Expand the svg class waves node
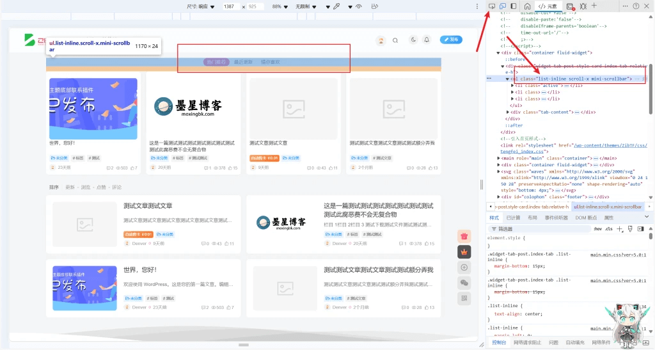655x350 pixels. coord(498,171)
